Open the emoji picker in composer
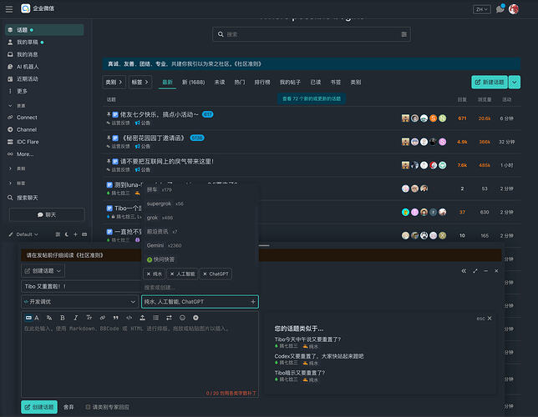Viewport: 538px width, 417px height. pyautogui.click(x=182, y=318)
